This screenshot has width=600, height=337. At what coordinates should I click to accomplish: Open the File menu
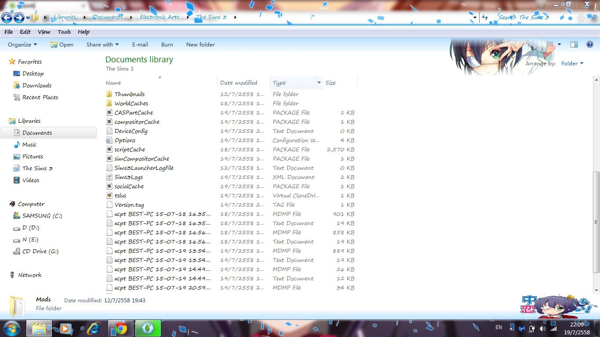point(8,32)
